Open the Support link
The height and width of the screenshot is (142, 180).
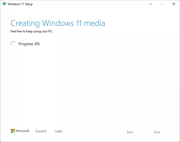pos(41,131)
